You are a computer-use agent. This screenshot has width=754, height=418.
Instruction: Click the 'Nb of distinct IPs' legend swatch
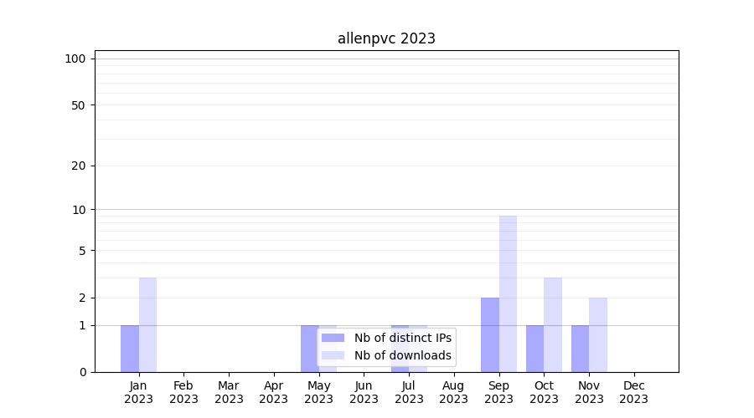(x=333, y=338)
